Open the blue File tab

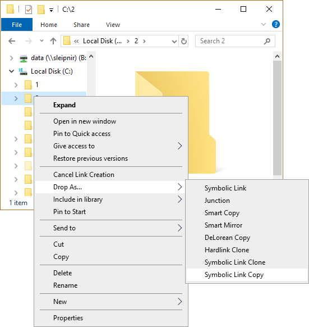(17, 25)
